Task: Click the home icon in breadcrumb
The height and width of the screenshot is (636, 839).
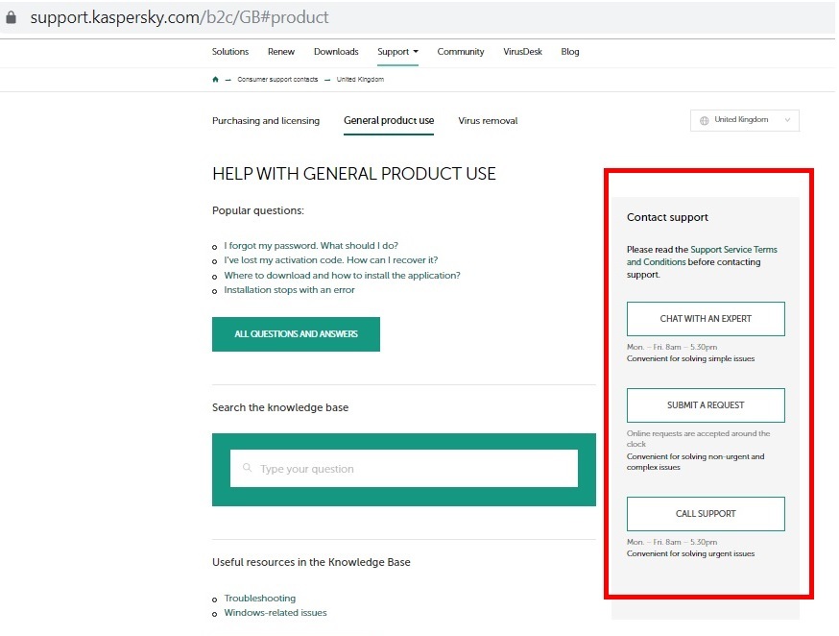Action: (x=215, y=79)
